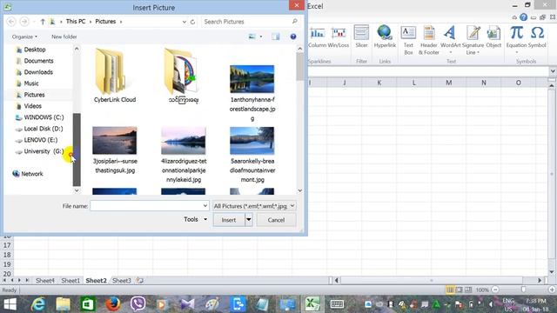Screen dimensions: 557x313
Task: Select Local Disk (D:) in navigation pane
Action: [x=44, y=129]
